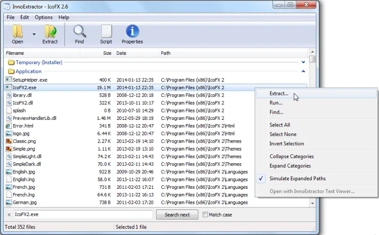Image resolution: width=379 pixels, height=235 pixels.
Task: Open the File menu
Action: pos(10,17)
